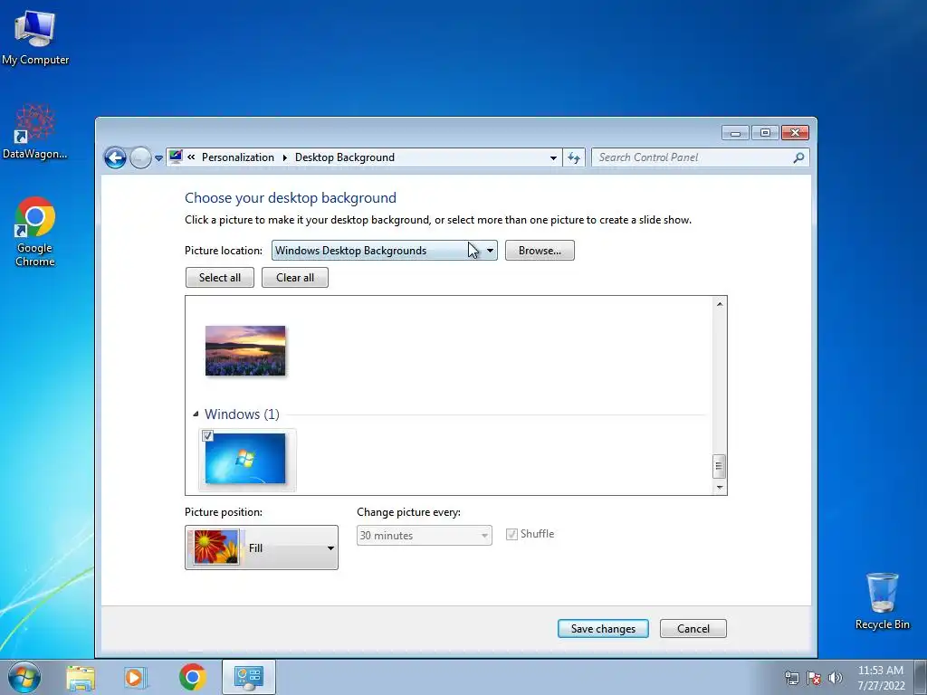Click the Control Panel address bar icon
The height and width of the screenshot is (695, 927).
176,157
